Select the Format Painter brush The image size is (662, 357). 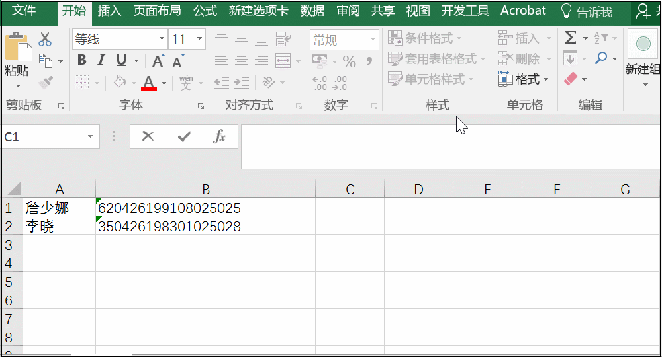click(46, 82)
